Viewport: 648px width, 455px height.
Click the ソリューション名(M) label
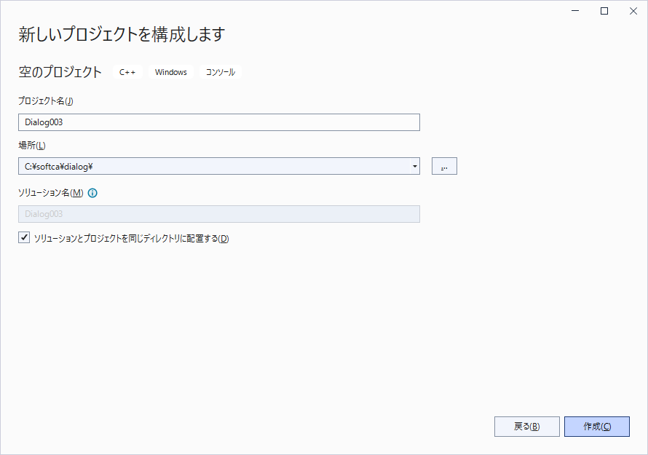51,193
